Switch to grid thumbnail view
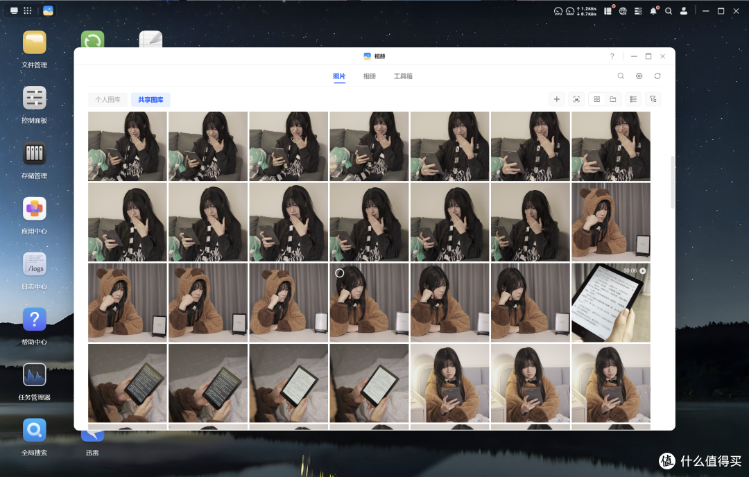This screenshot has height=477, width=749. 597,99
